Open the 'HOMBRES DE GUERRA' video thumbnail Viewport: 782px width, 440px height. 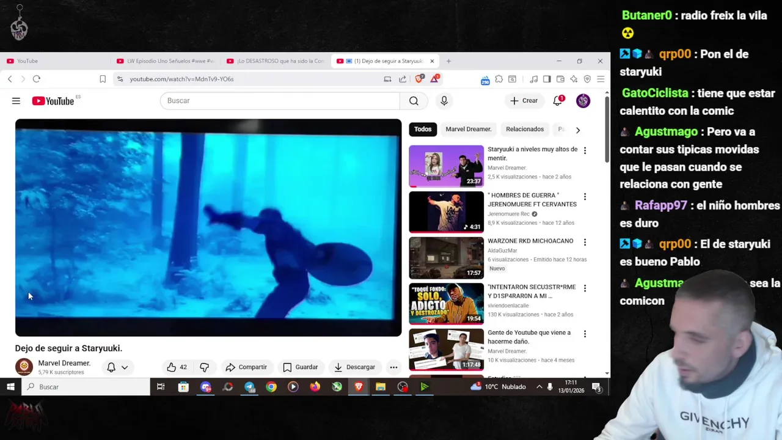point(446,211)
